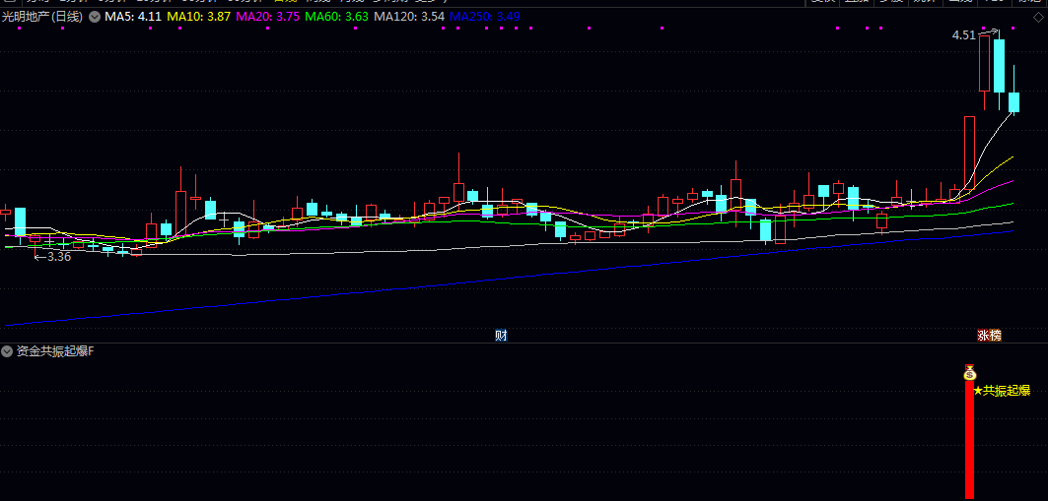Click the 资金共振起爆F indicator name
The height and width of the screenshot is (501, 1048).
(55, 351)
